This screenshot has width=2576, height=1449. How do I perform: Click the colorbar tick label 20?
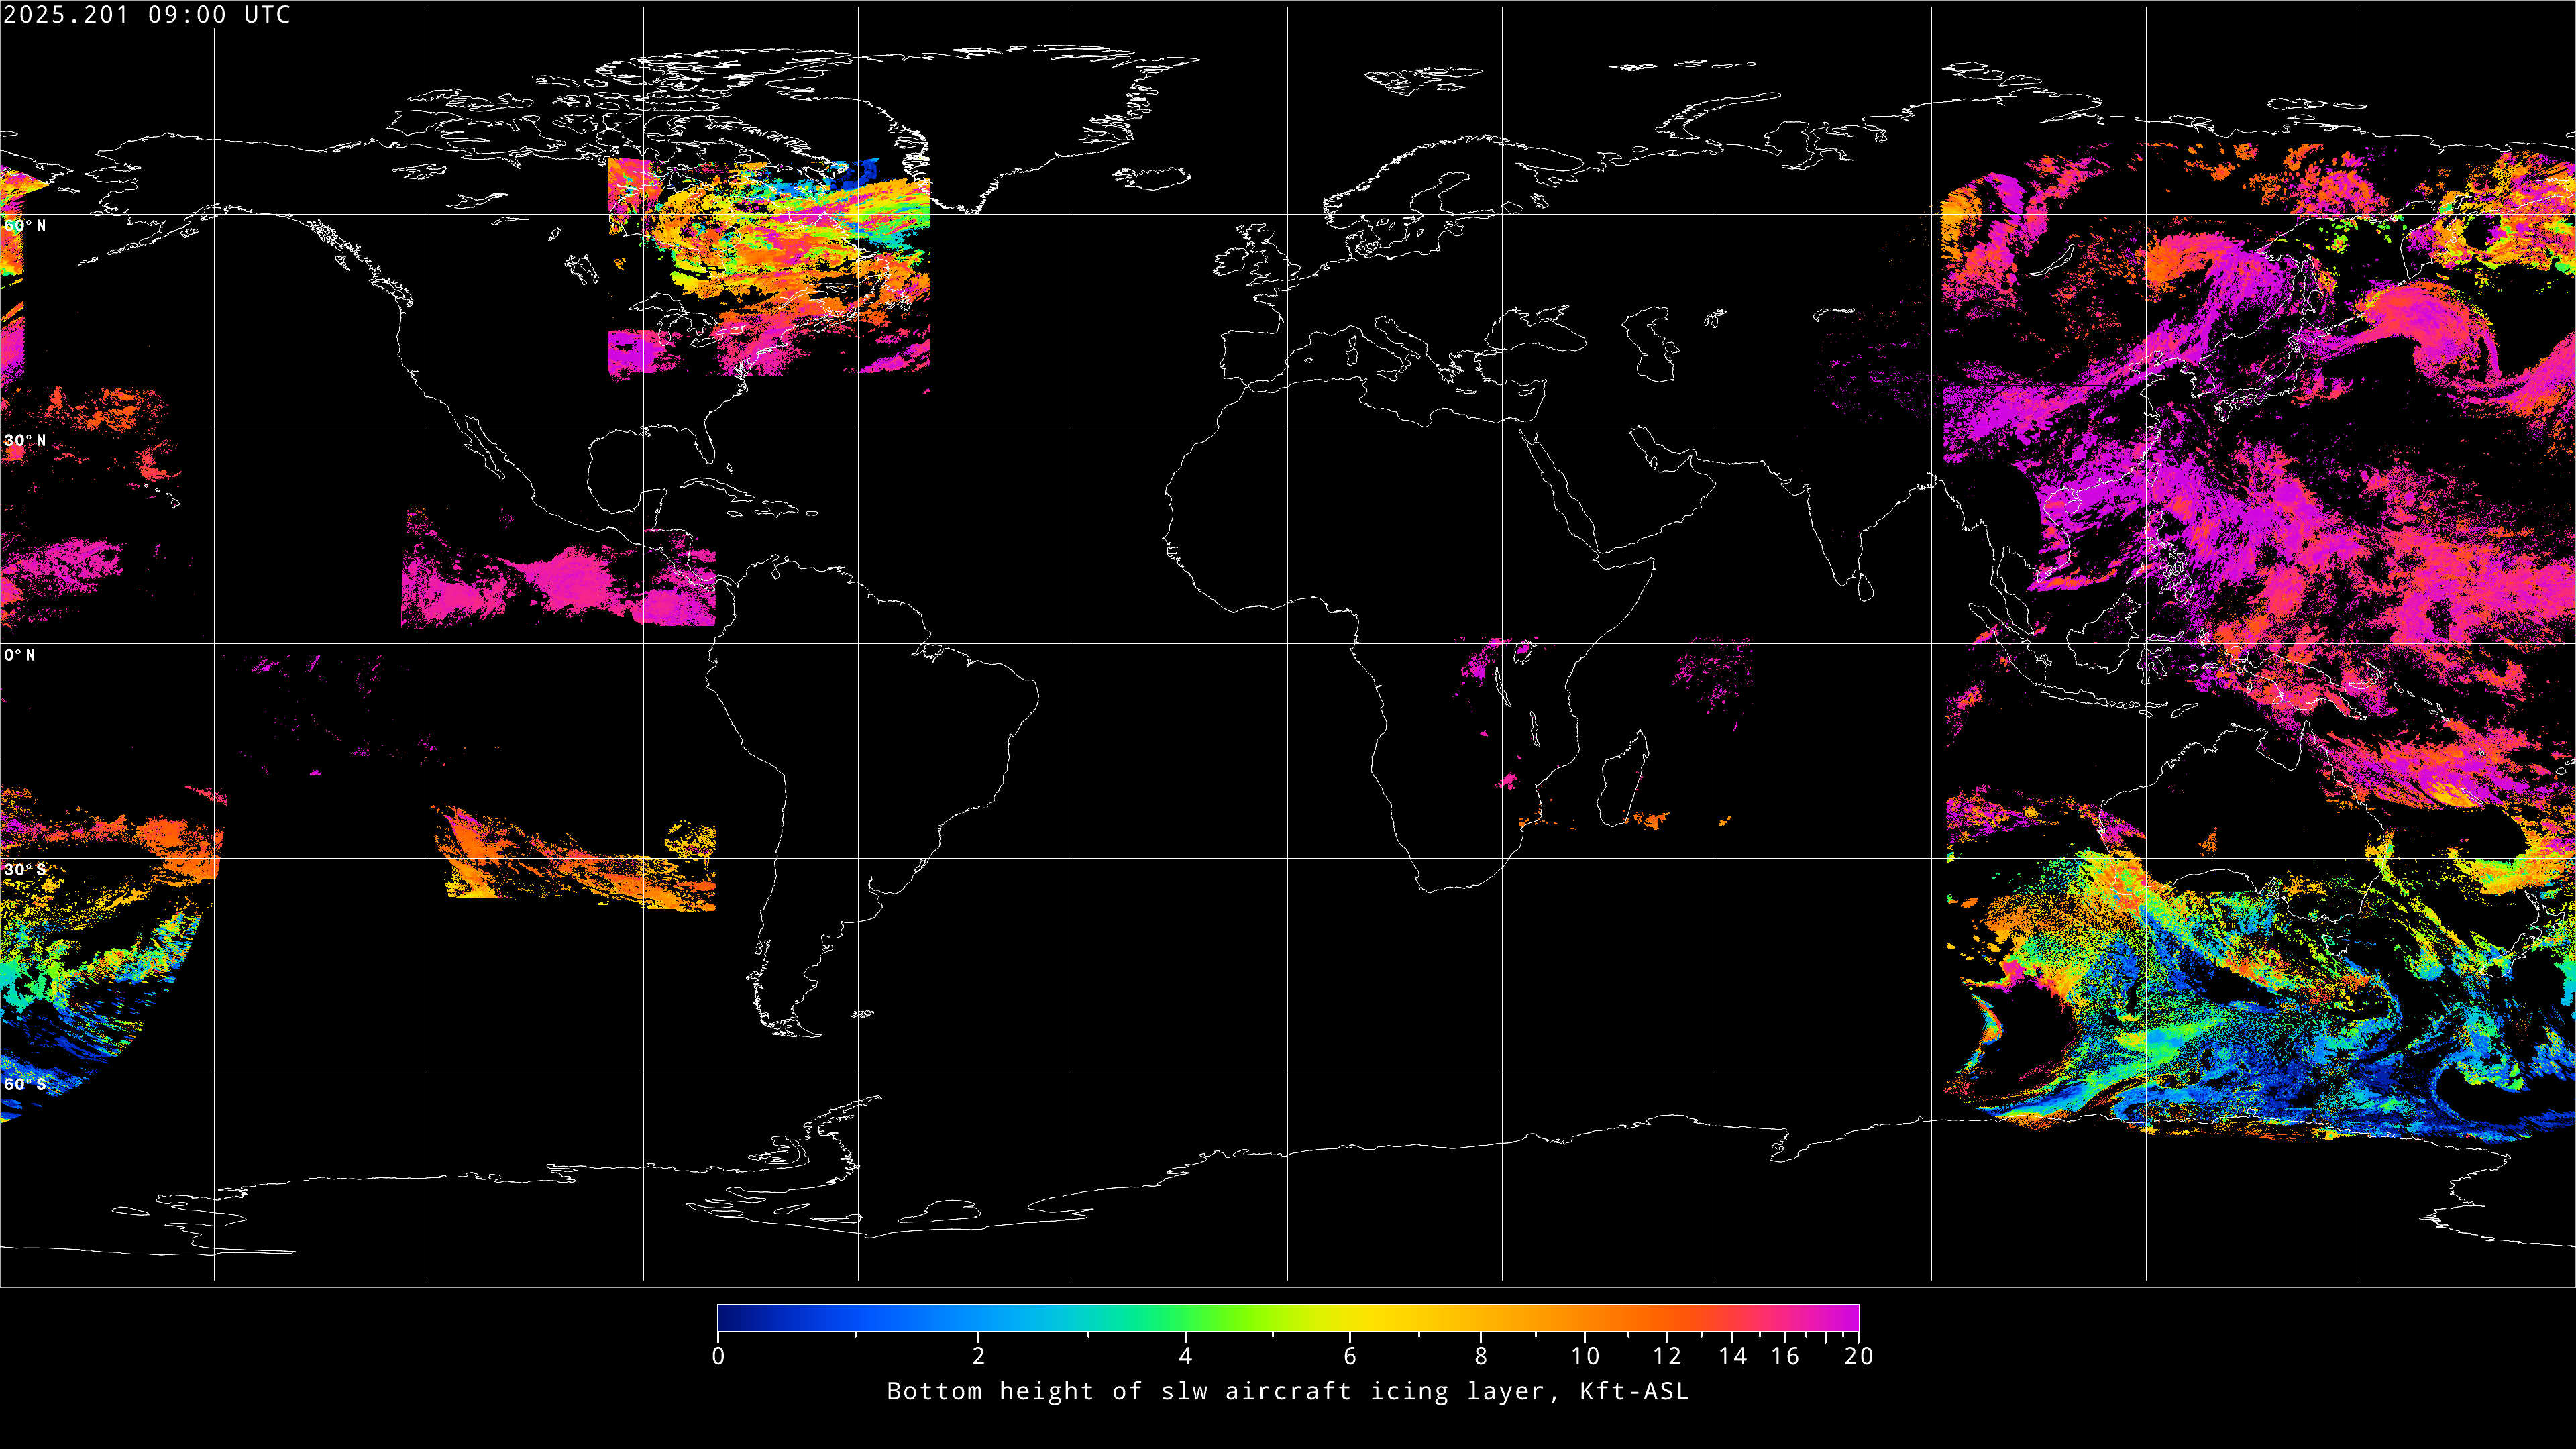1858,1357
